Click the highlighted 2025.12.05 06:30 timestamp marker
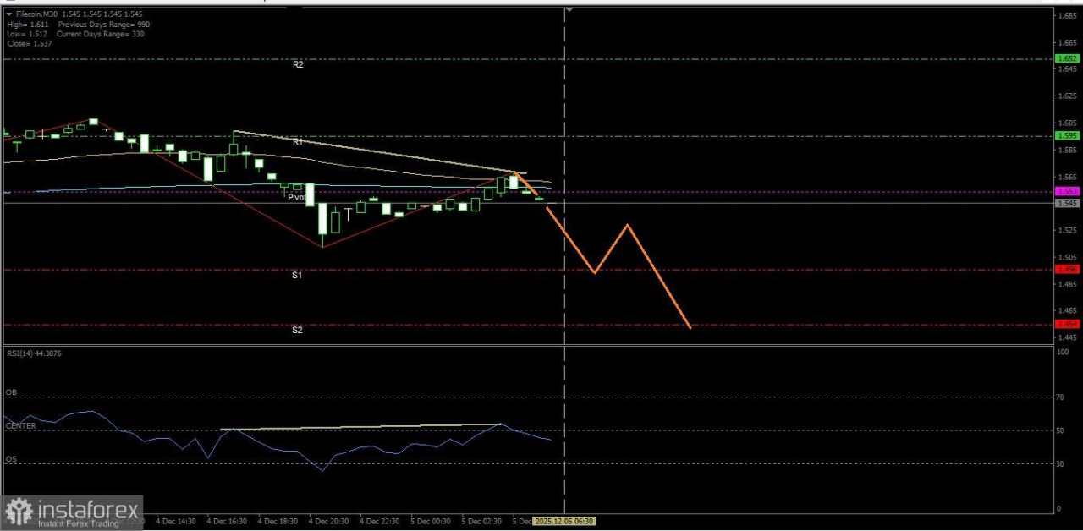 pos(564,521)
